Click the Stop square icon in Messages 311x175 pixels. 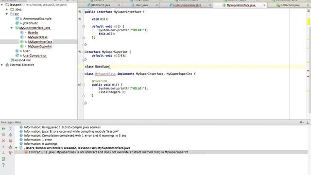tap(3, 135)
